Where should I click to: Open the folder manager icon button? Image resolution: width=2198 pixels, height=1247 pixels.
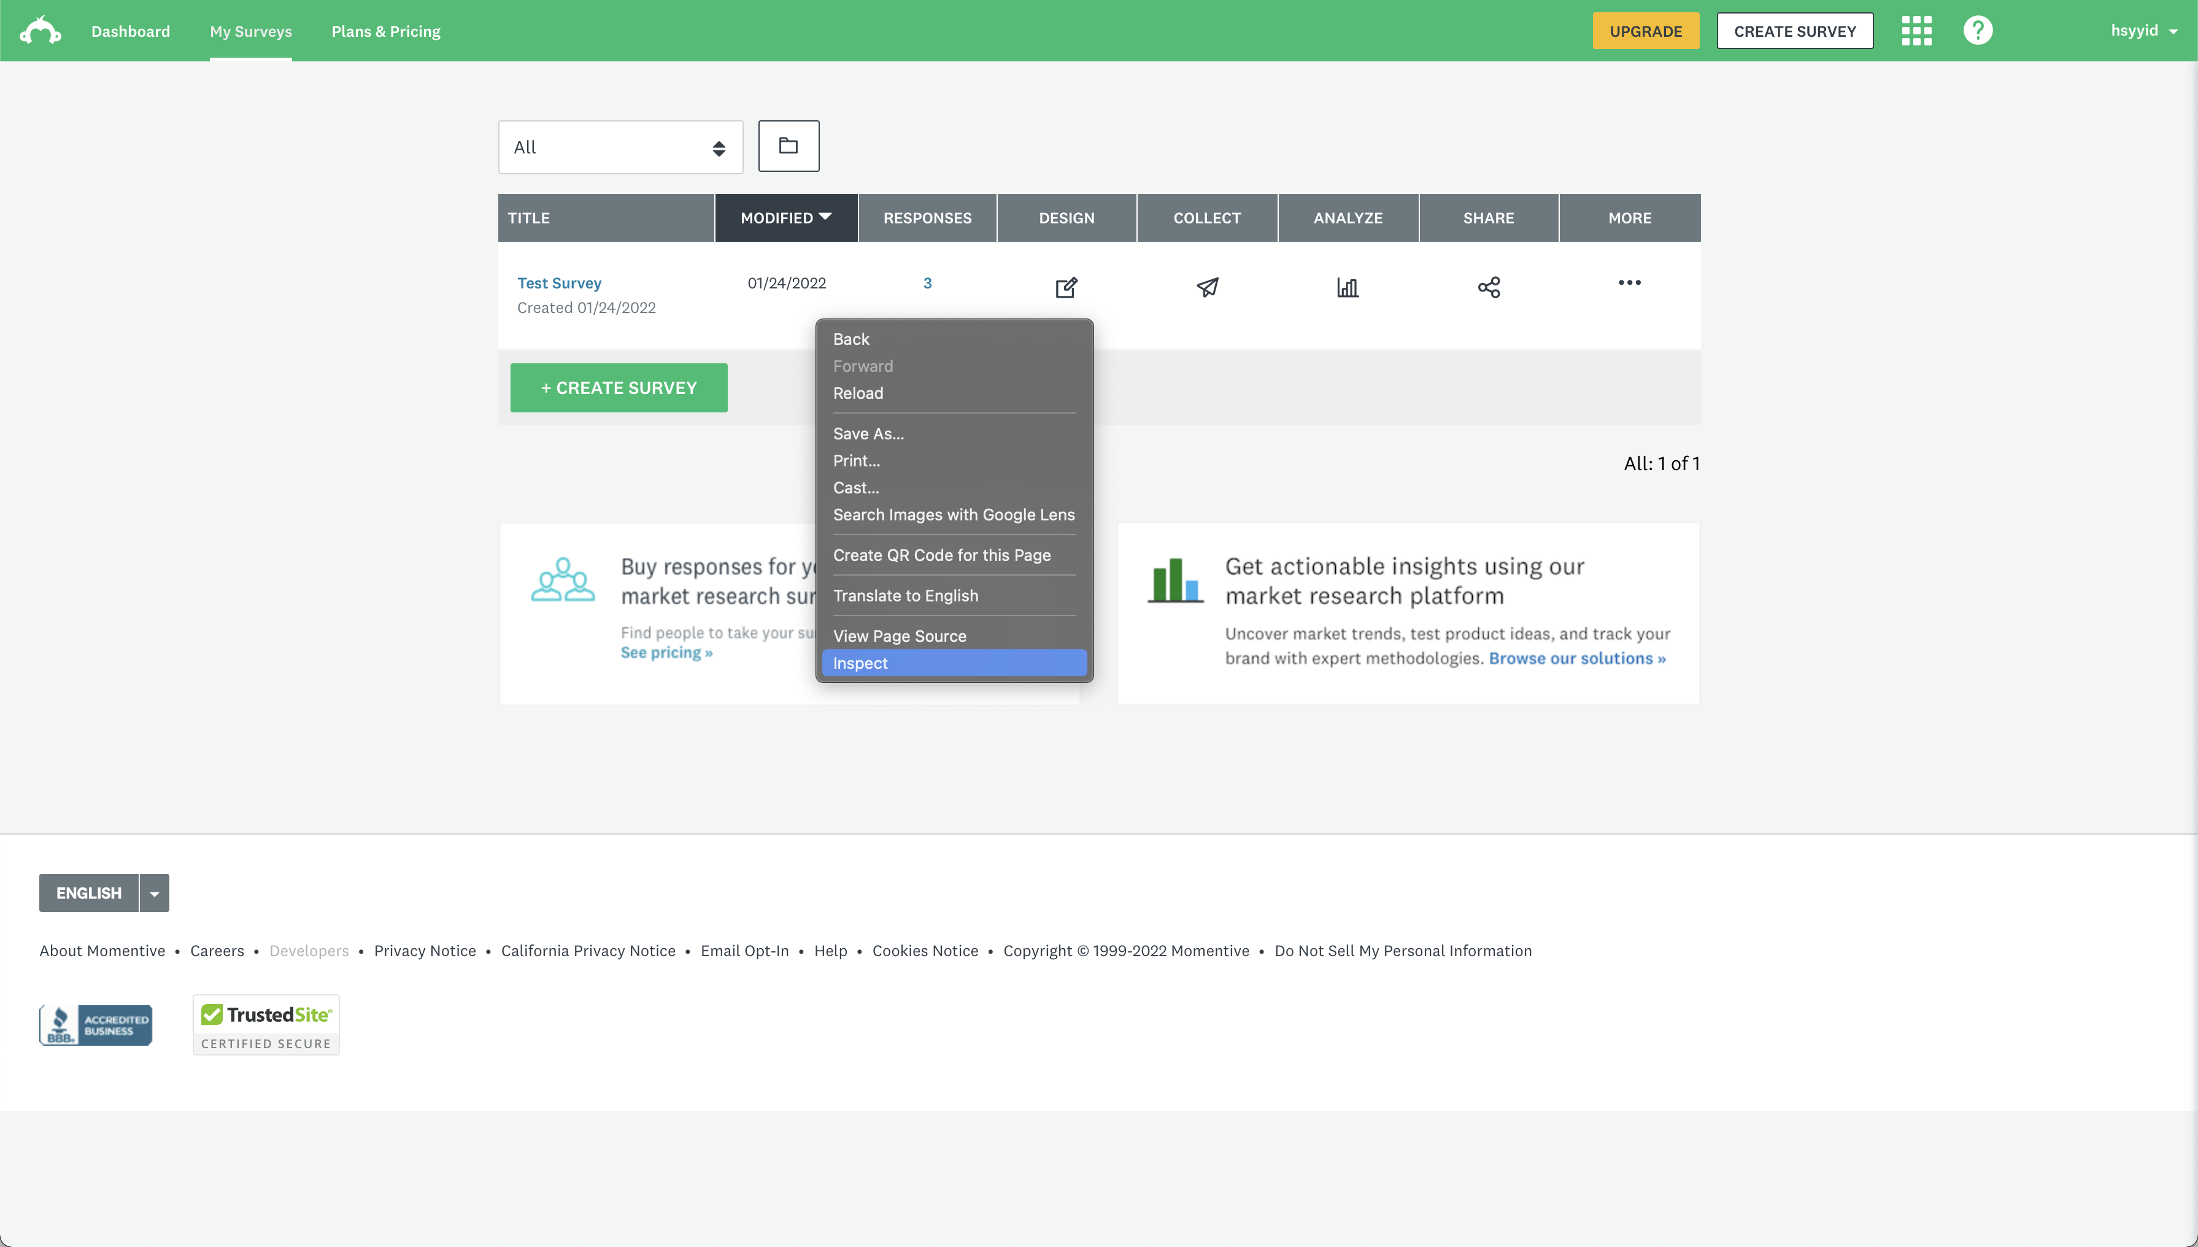coord(789,145)
